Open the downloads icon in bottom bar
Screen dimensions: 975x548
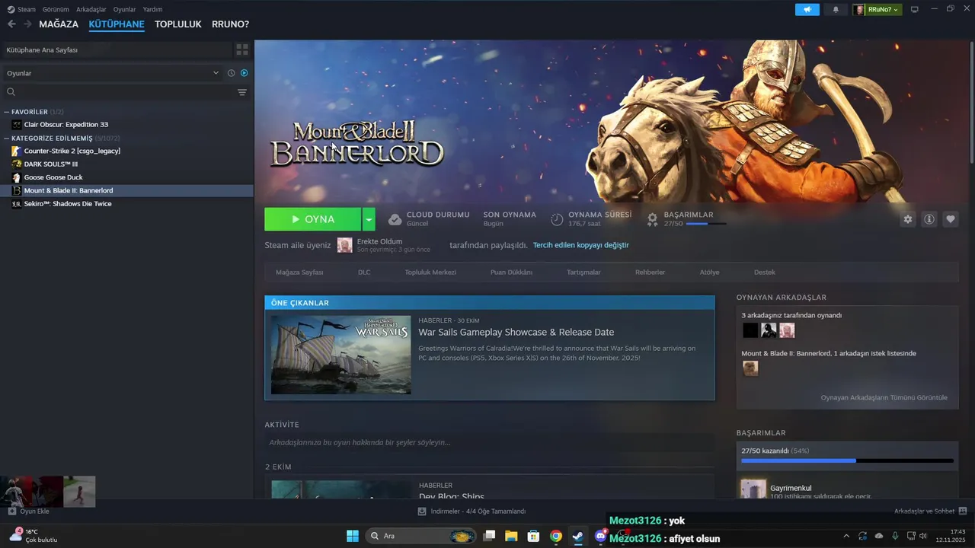click(x=422, y=511)
